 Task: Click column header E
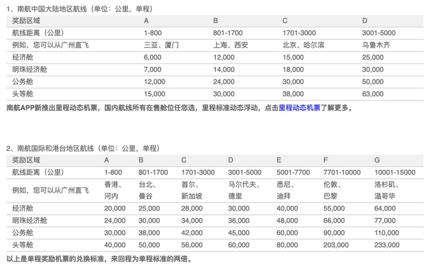pos(279,160)
